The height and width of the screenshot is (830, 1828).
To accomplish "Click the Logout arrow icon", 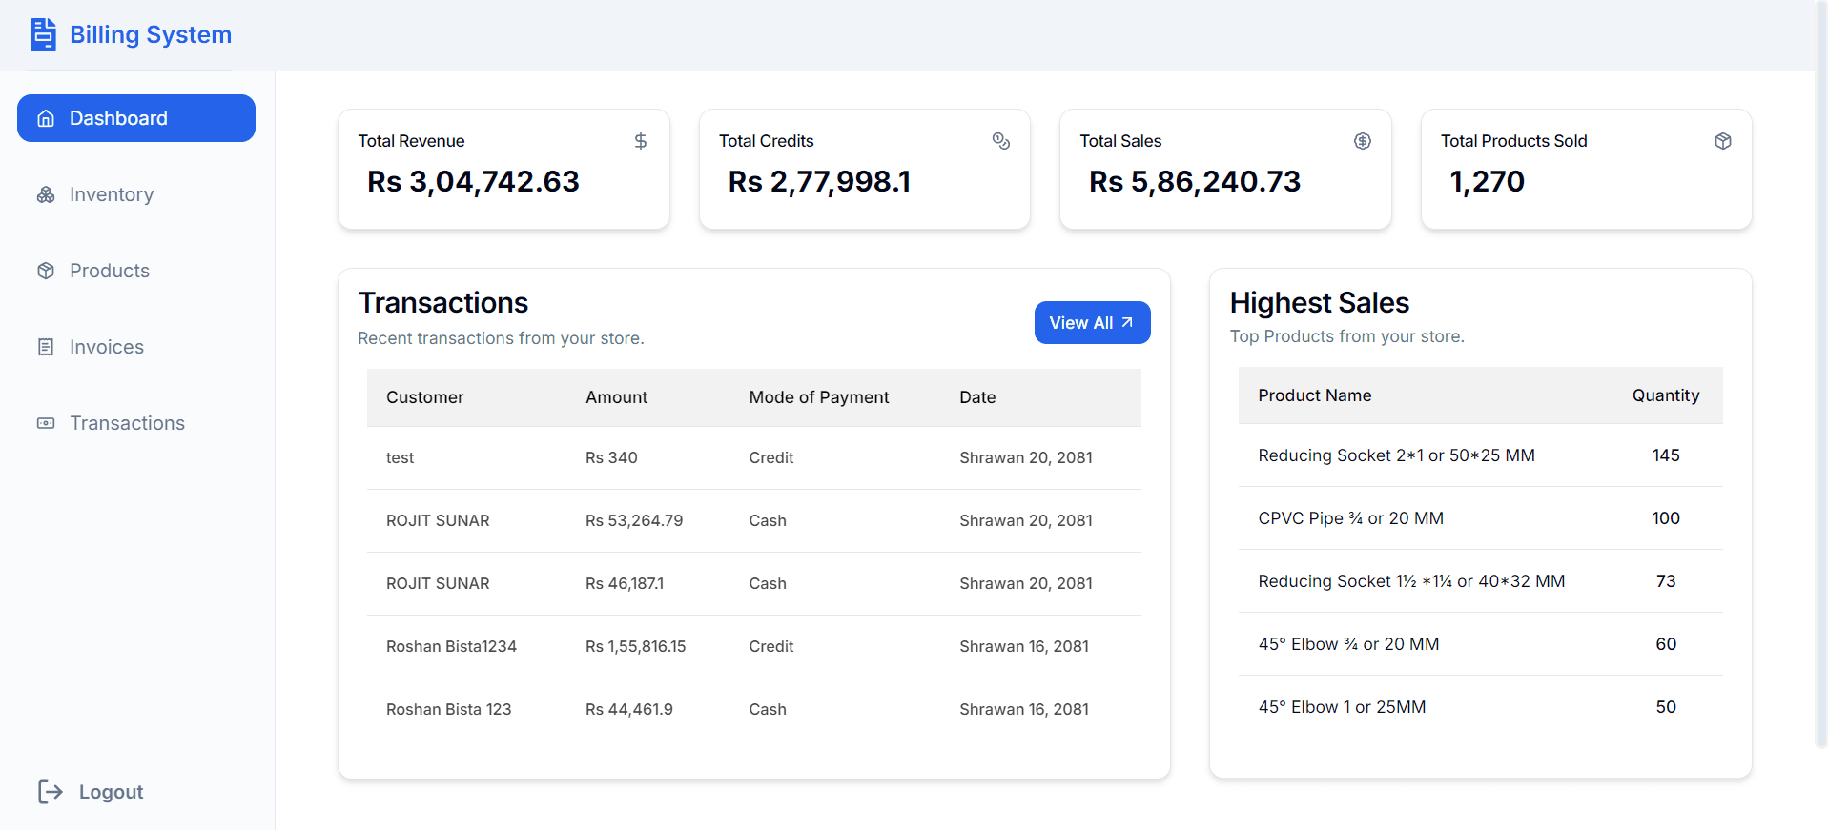I will [x=51, y=792].
